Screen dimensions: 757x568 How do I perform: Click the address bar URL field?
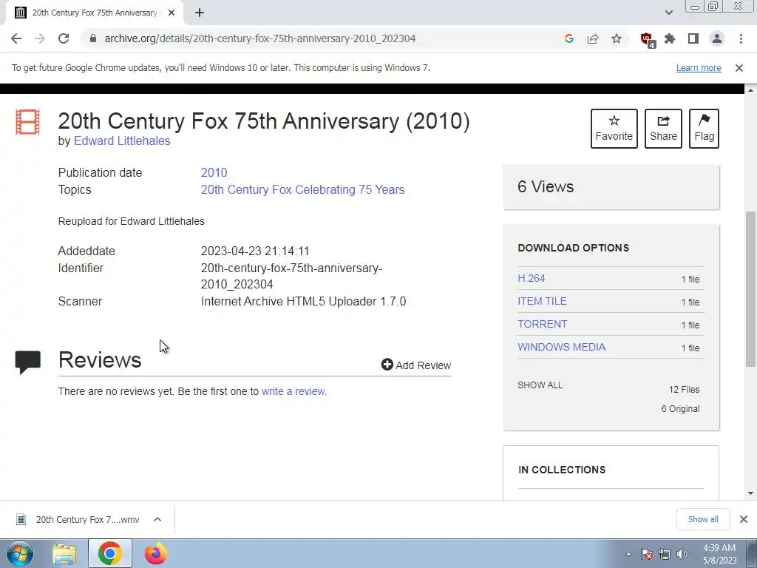(x=259, y=38)
